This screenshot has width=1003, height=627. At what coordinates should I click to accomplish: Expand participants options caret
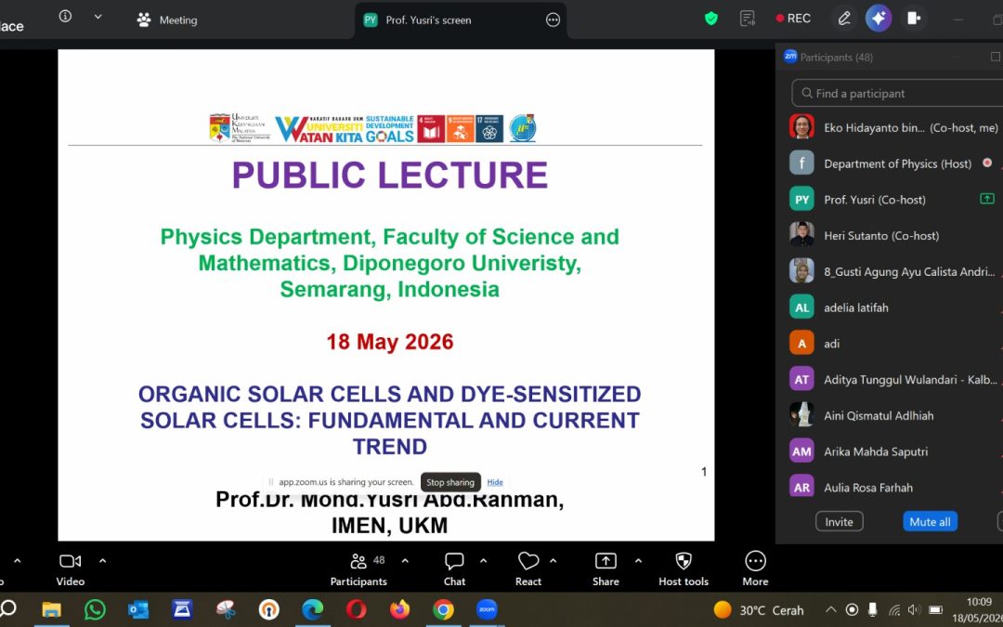[x=405, y=561]
